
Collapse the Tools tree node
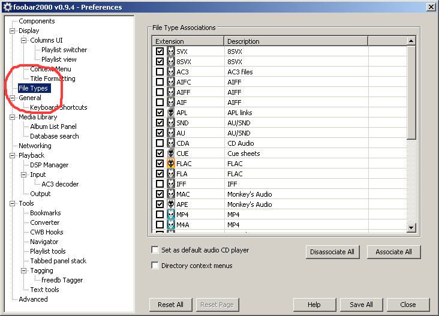(x=13, y=203)
